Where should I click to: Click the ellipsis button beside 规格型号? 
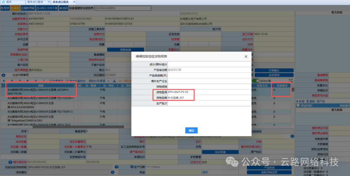click(x=292, y=136)
